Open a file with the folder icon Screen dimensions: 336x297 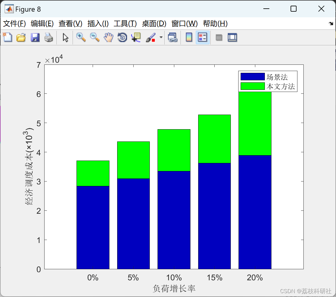pos(21,38)
